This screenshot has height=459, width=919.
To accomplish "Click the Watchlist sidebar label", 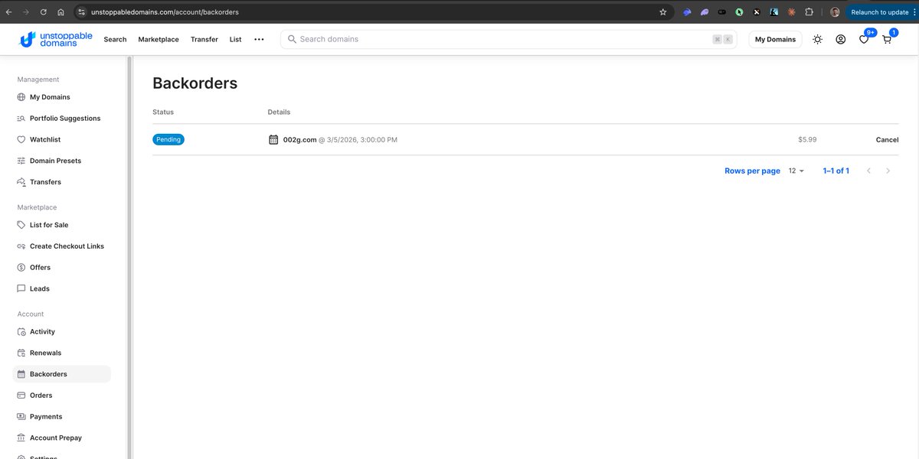I will [x=45, y=140].
